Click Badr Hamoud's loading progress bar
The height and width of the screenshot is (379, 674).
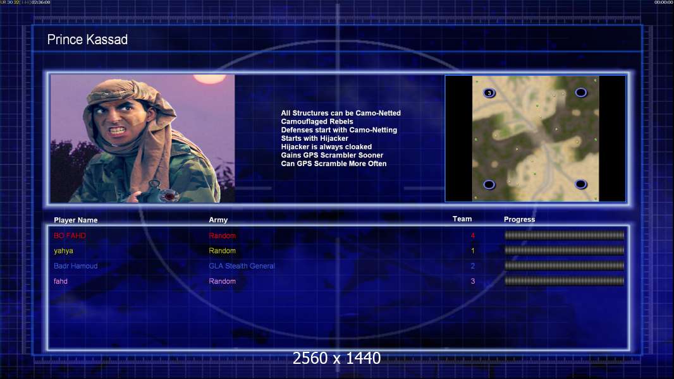[x=565, y=266]
